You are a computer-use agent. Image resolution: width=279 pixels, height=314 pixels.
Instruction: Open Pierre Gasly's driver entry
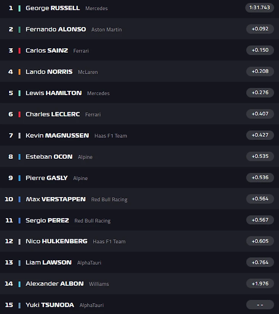pyautogui.click(x=47, y=178)
